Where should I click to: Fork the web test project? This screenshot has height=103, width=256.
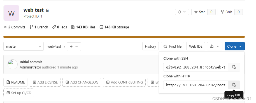coord(226,12)
